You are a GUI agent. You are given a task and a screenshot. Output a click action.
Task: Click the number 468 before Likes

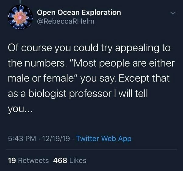60,160
